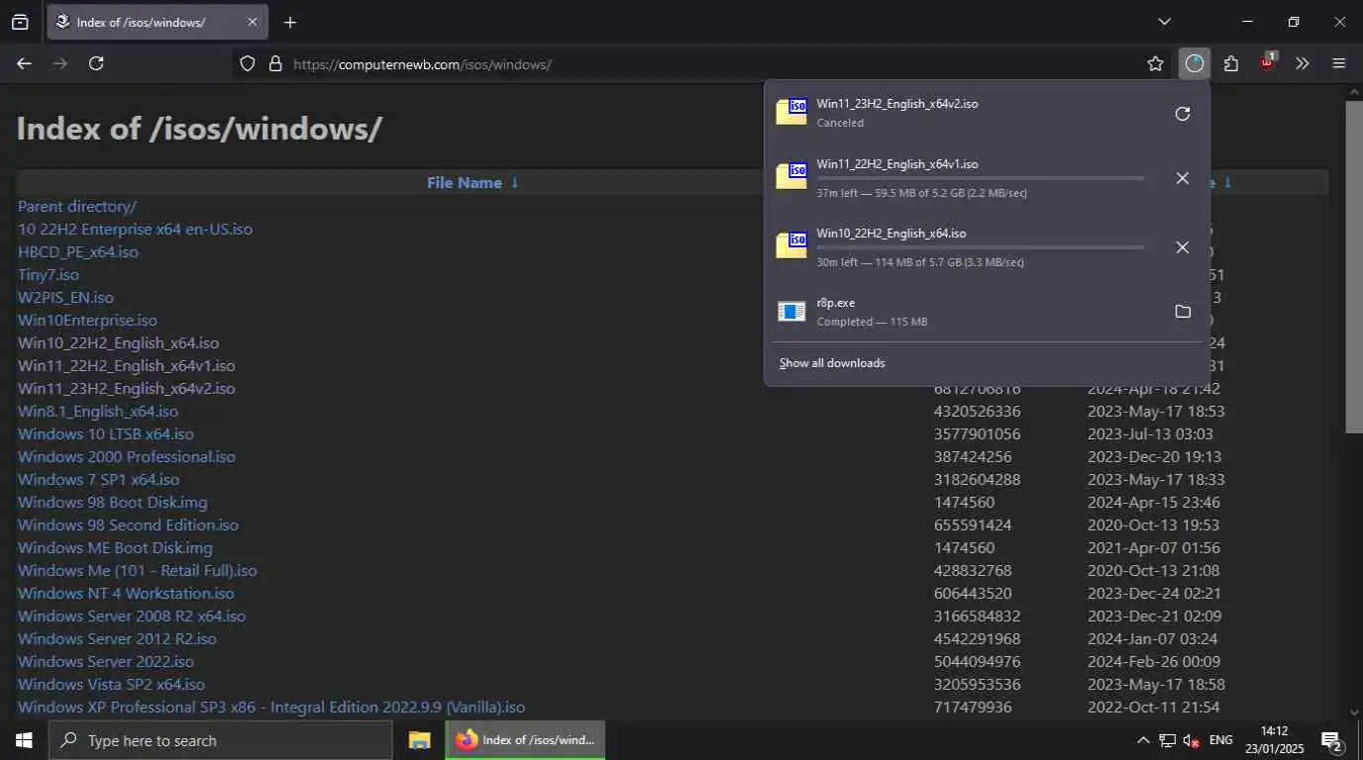The image size is (1363, 760).
Task: Click Windows Server 2008 R2 x64.iso link
Action: 132,617
